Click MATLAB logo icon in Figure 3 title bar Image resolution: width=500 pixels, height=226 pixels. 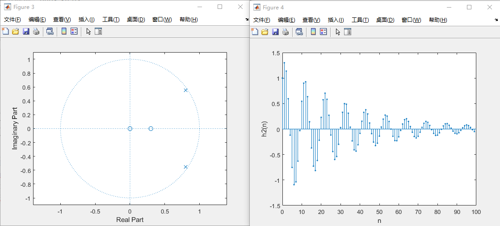tap(7, 7)
